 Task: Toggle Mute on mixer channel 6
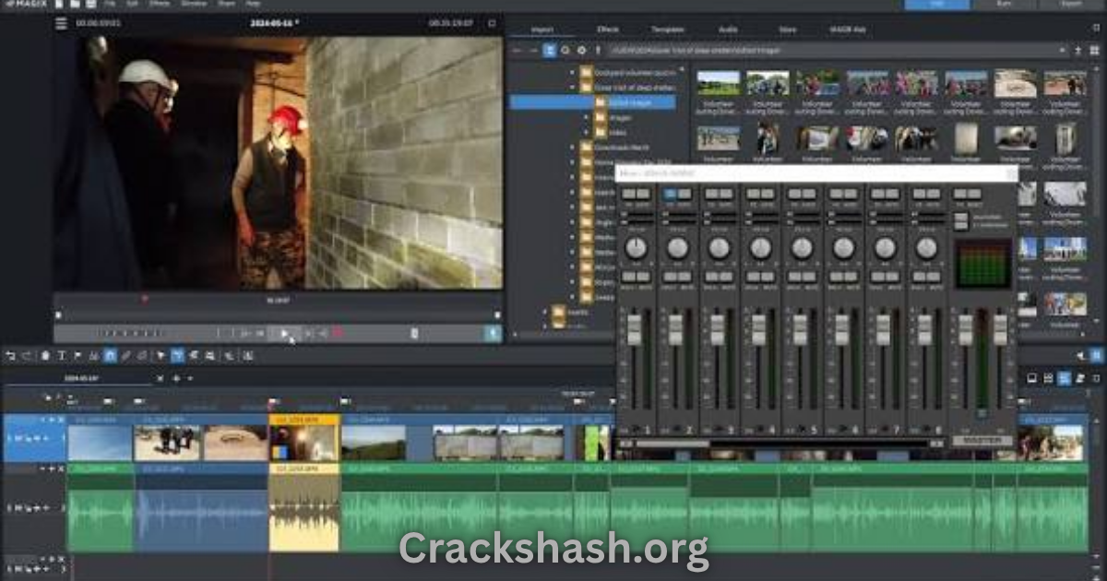(x=851, y=277)
